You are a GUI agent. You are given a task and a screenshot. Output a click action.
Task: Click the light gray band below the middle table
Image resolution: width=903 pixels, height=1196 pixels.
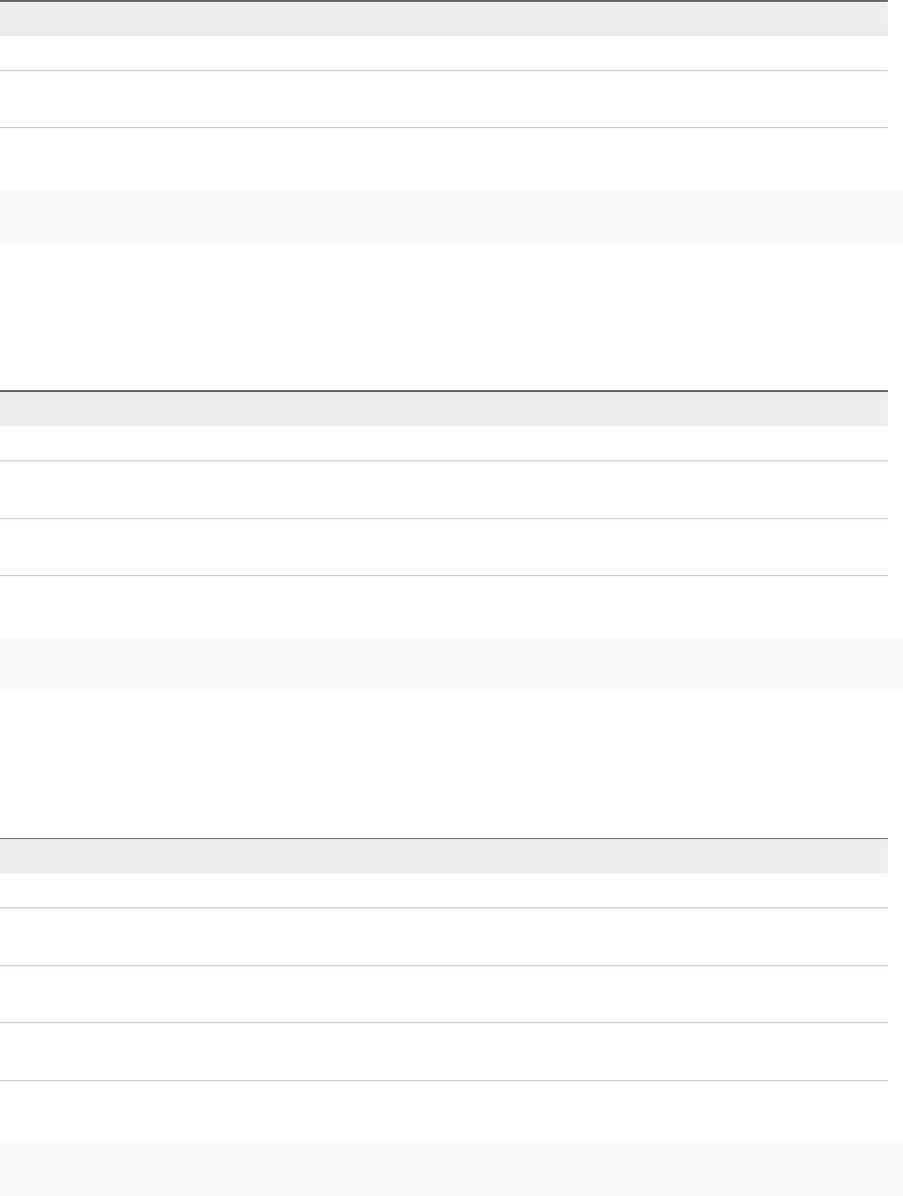[x=451, y=664]
